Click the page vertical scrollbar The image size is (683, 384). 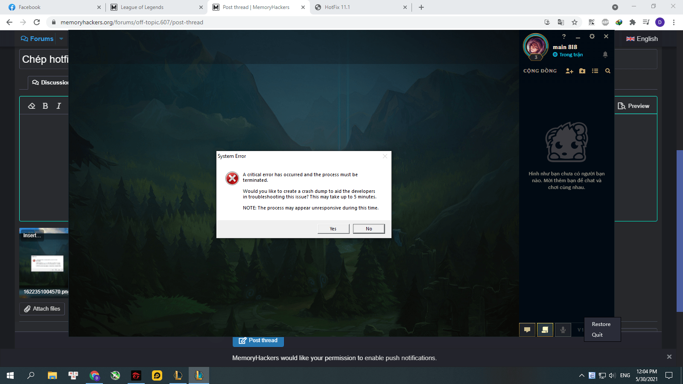[x=680, y=231]
